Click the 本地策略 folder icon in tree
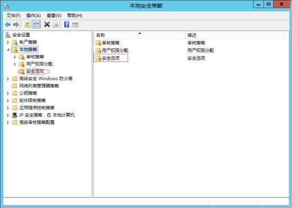The image size is (292, 208). tap(15, 49)
